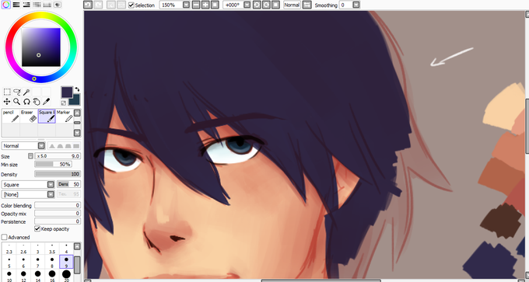
Task: Show the scratchpad panel
Action: point(58,5)
